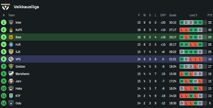Image resolution: width=213 pixels, height=108 pixels.
Task: Open Inter team crest icon
Action: [x=11, y=23]
